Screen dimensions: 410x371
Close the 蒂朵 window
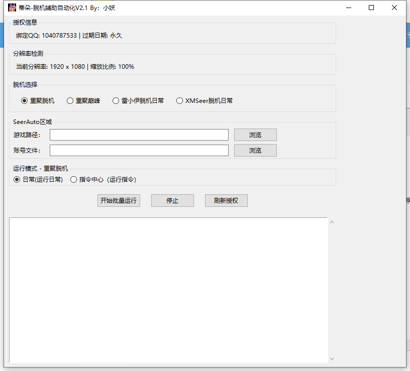(x=394, y=8)
